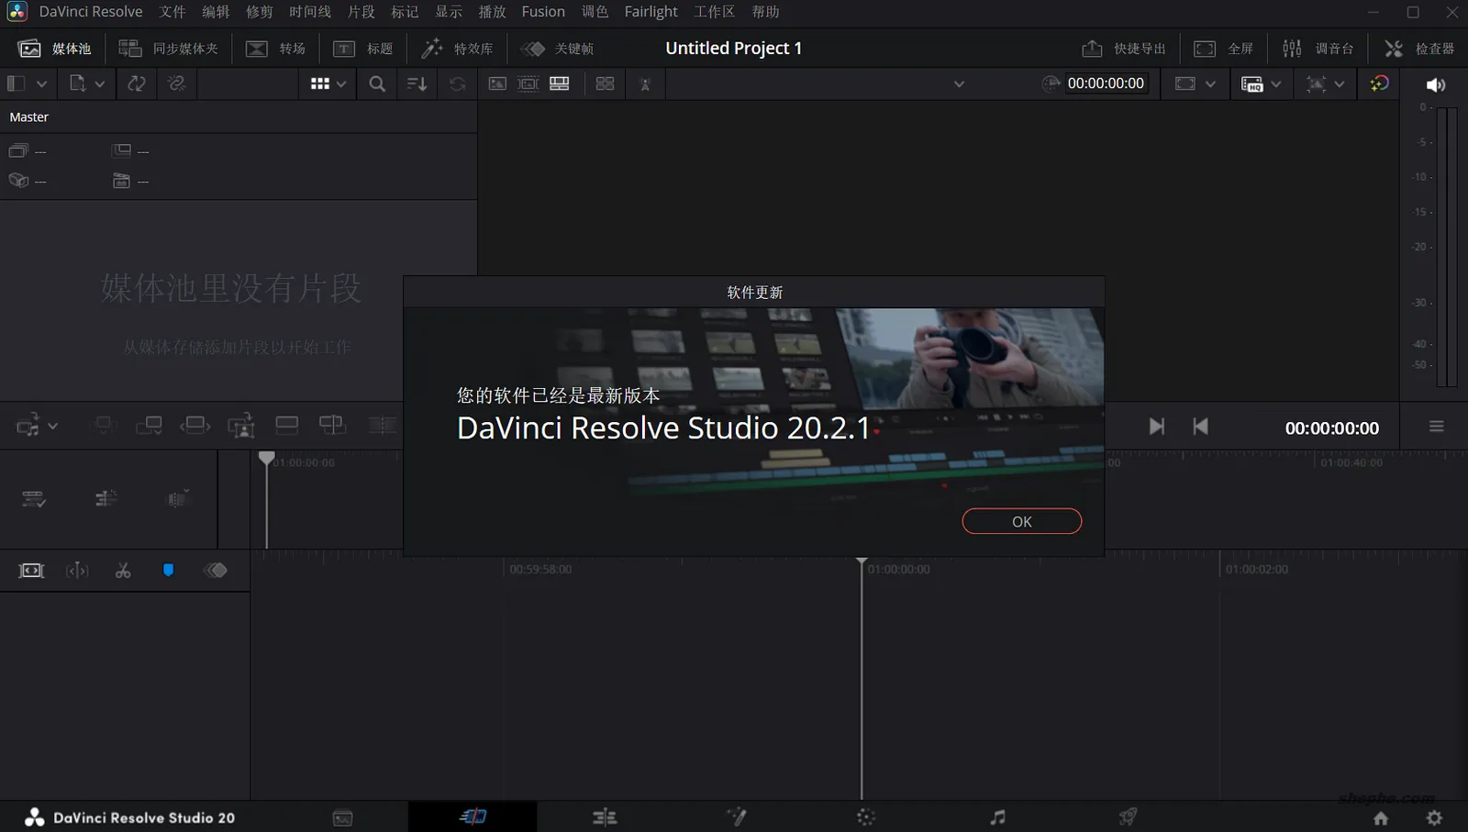Image resolution: width=1468 pixels, height=832 pixels.
Task: Go to project manager home icon
Action: 1380,817
